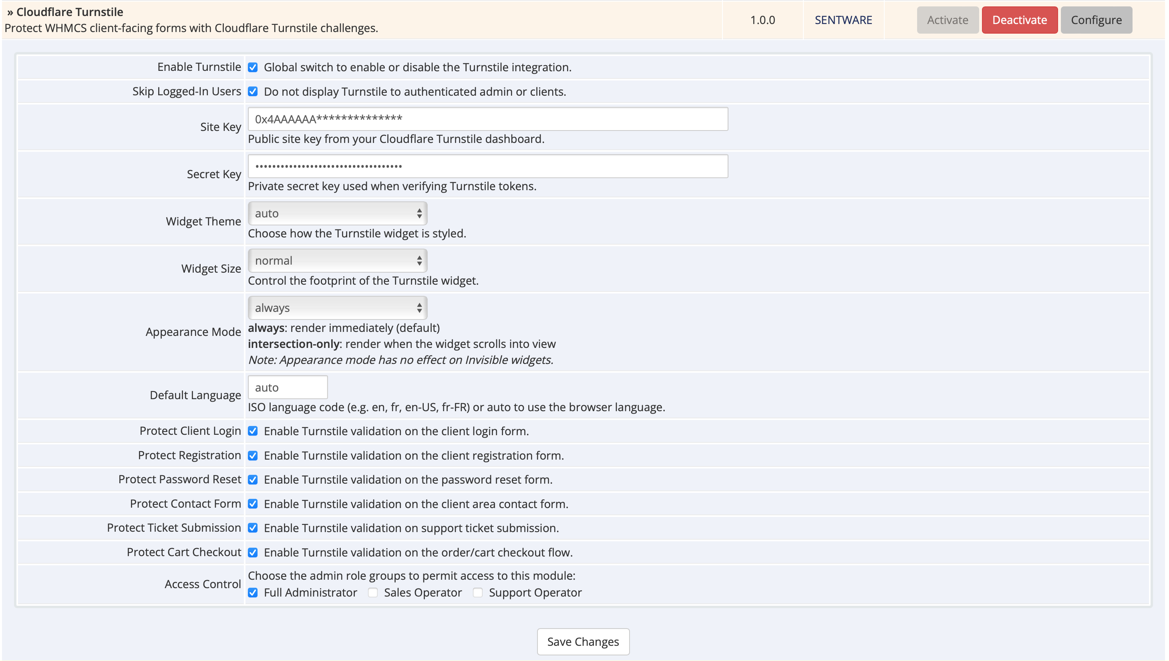Uncheck Protect Cart Checkout checkbox
The width and height of the screenshot is (1169, 661).
253,553
